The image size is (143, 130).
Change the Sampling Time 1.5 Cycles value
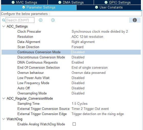tap(79, 103)
